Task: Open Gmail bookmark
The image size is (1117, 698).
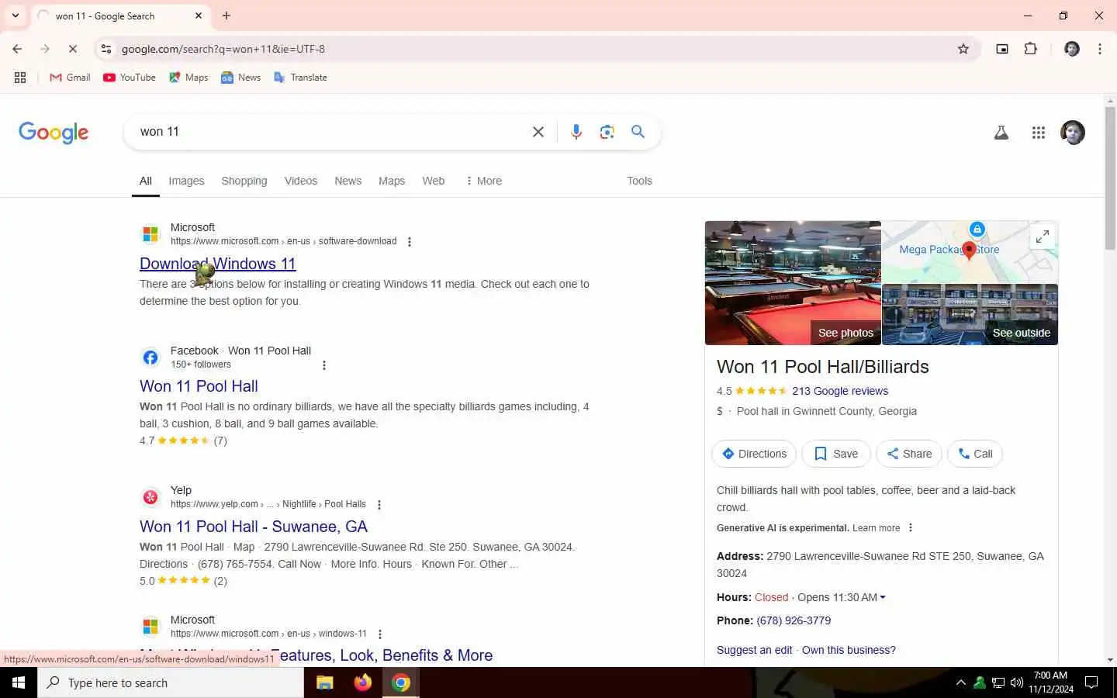Action: (70, 78)
